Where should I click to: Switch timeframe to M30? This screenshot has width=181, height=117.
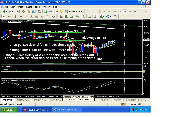pos(120,11)
